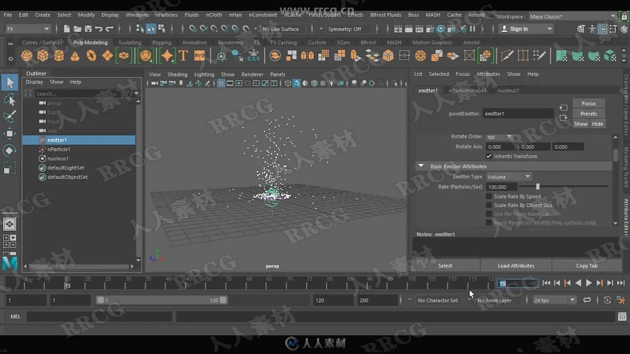The width and height of the screenshot is (630, 354).
Task: Adjust the Rate Particles/Sec slider
Action: pos(537,187)
